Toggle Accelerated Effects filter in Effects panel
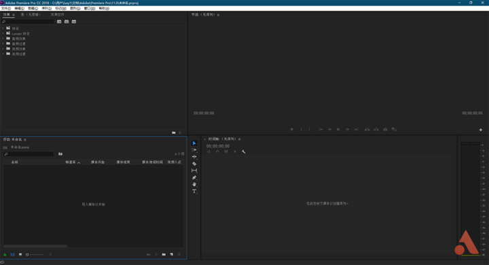This screenshot has height=265, width=489. pyautogui.click(x=59, y=22)
